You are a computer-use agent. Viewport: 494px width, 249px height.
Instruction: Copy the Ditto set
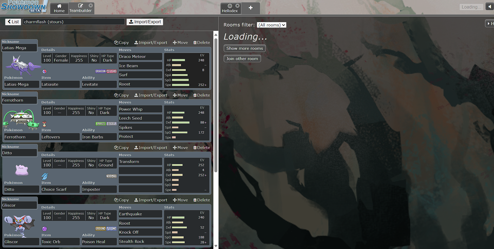(121, 148)
